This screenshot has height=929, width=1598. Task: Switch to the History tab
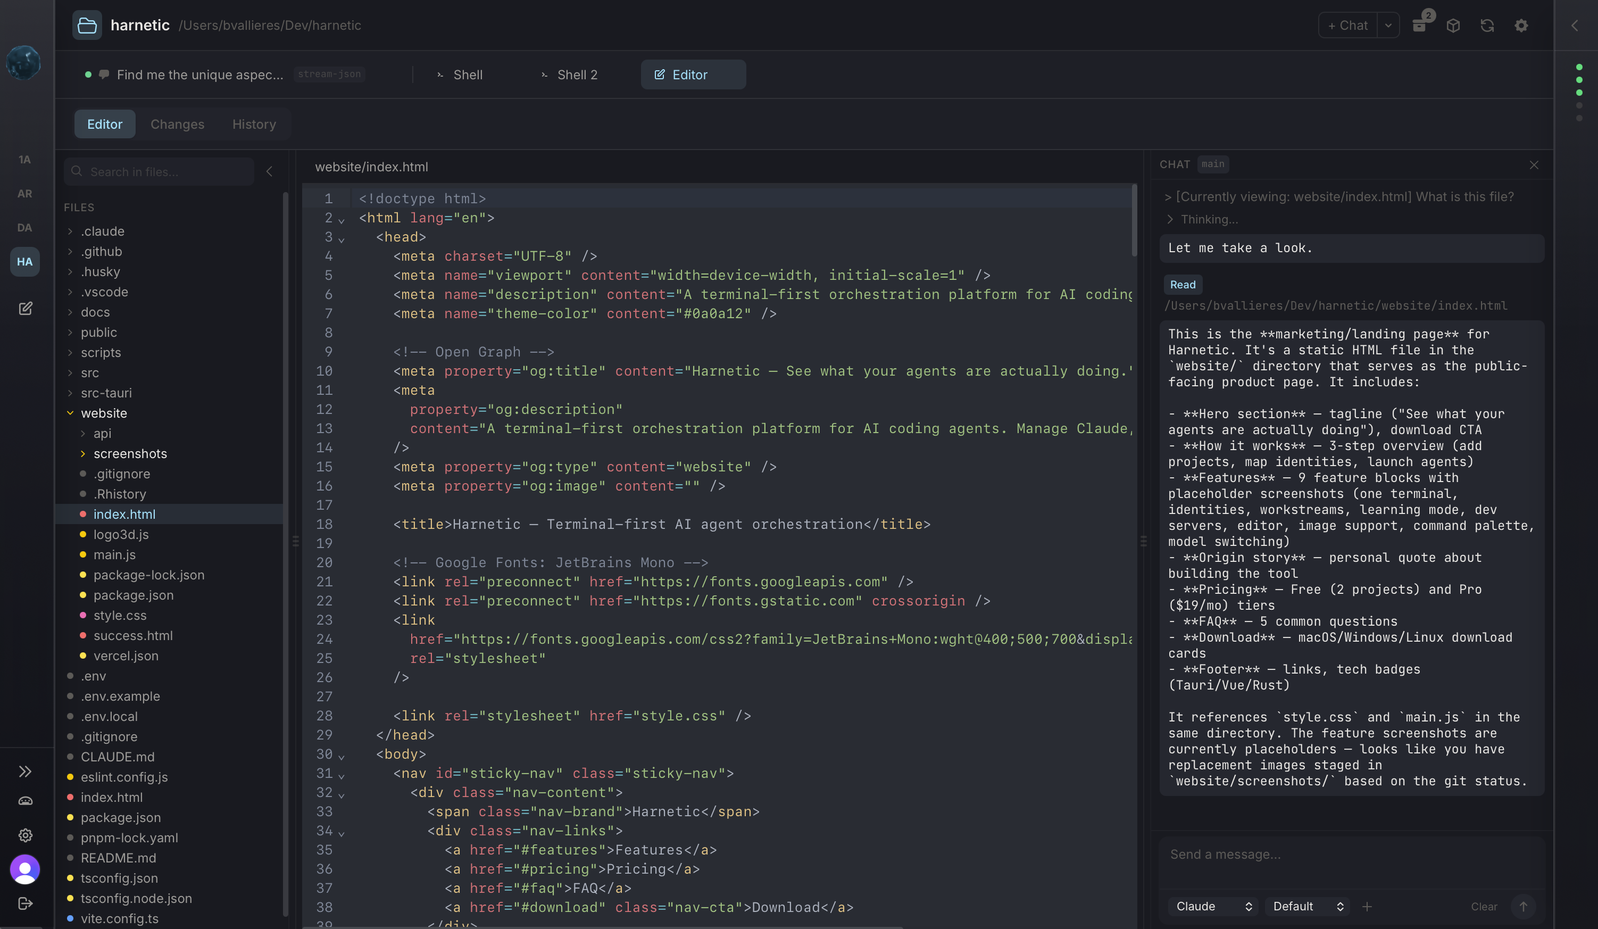(254, 123)
